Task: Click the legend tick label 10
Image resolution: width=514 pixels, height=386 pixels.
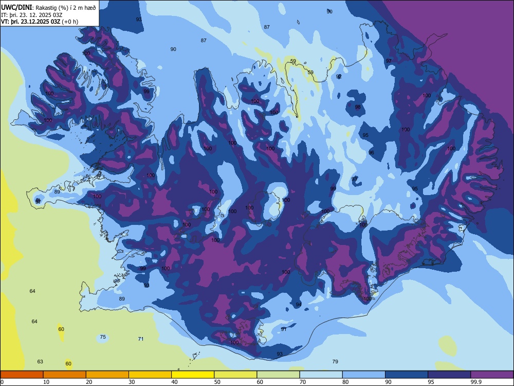Action: coord(46,382)
